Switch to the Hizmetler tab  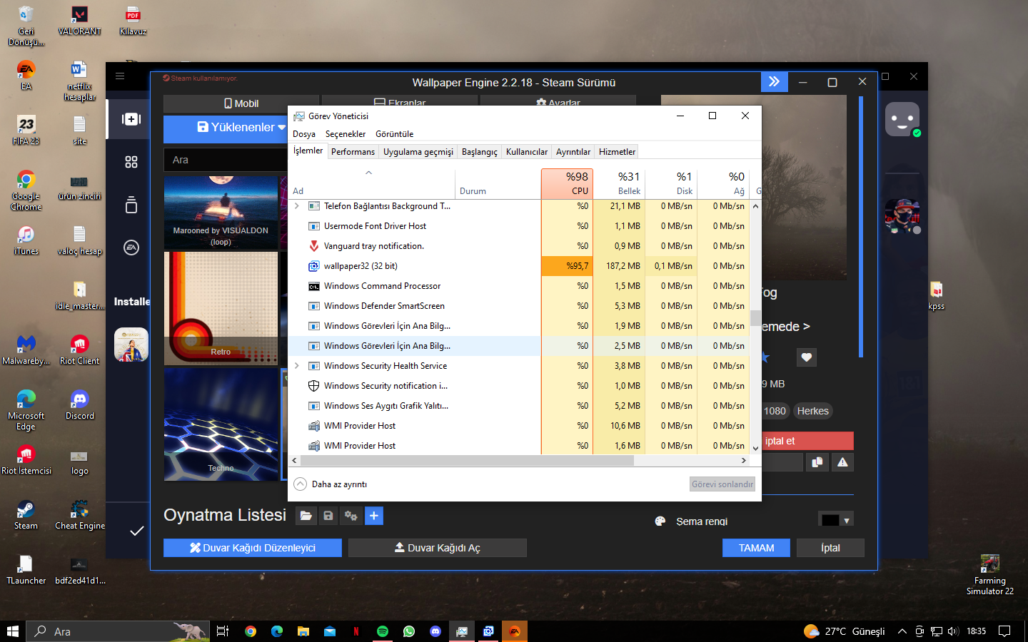[618, 152]
